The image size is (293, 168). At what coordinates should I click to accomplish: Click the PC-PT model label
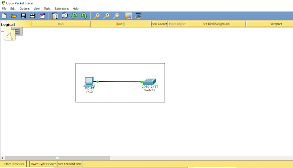point(90,88)
